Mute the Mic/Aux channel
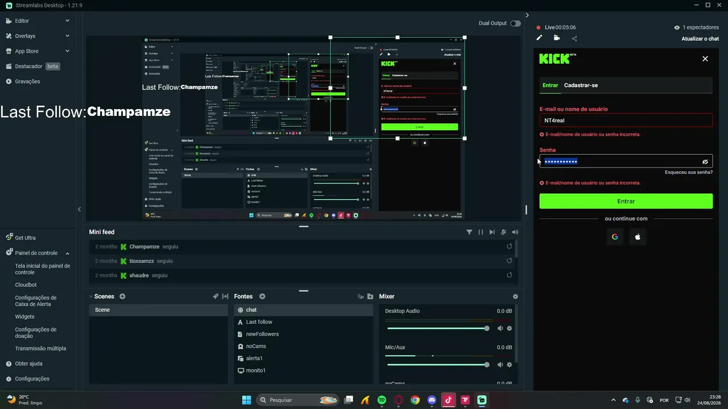The width and height of the screenshot is (728, 409). (500, 365)
